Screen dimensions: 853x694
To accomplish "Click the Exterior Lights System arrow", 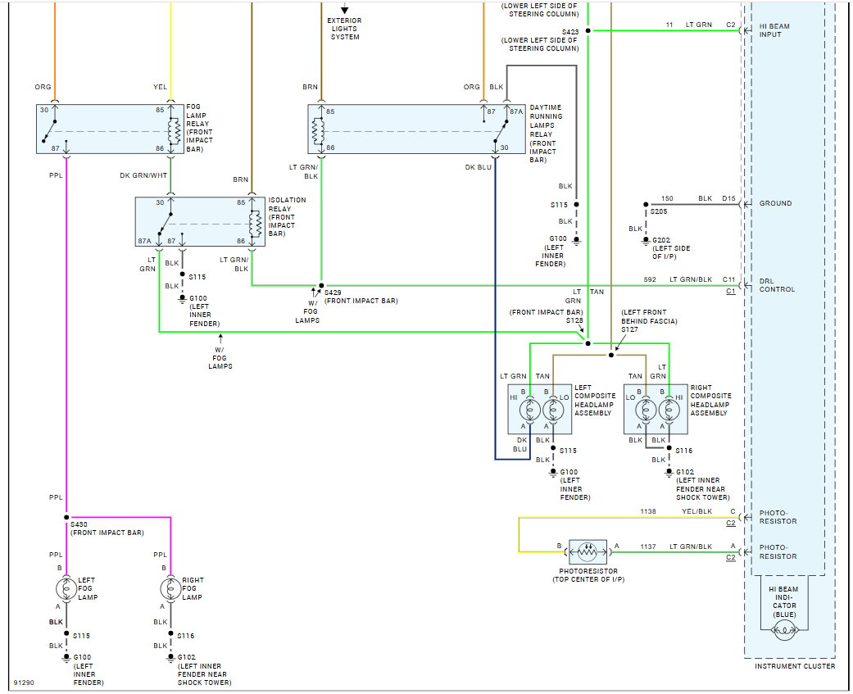I will point(345,10).
